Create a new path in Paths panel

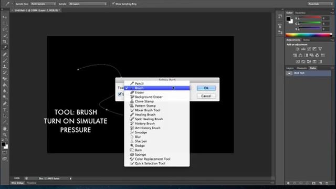coord(320,183)
